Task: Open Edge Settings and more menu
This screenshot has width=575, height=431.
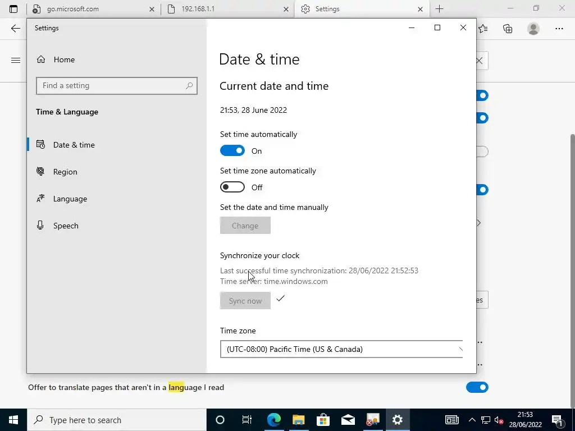Action: [x=559, y=28]
